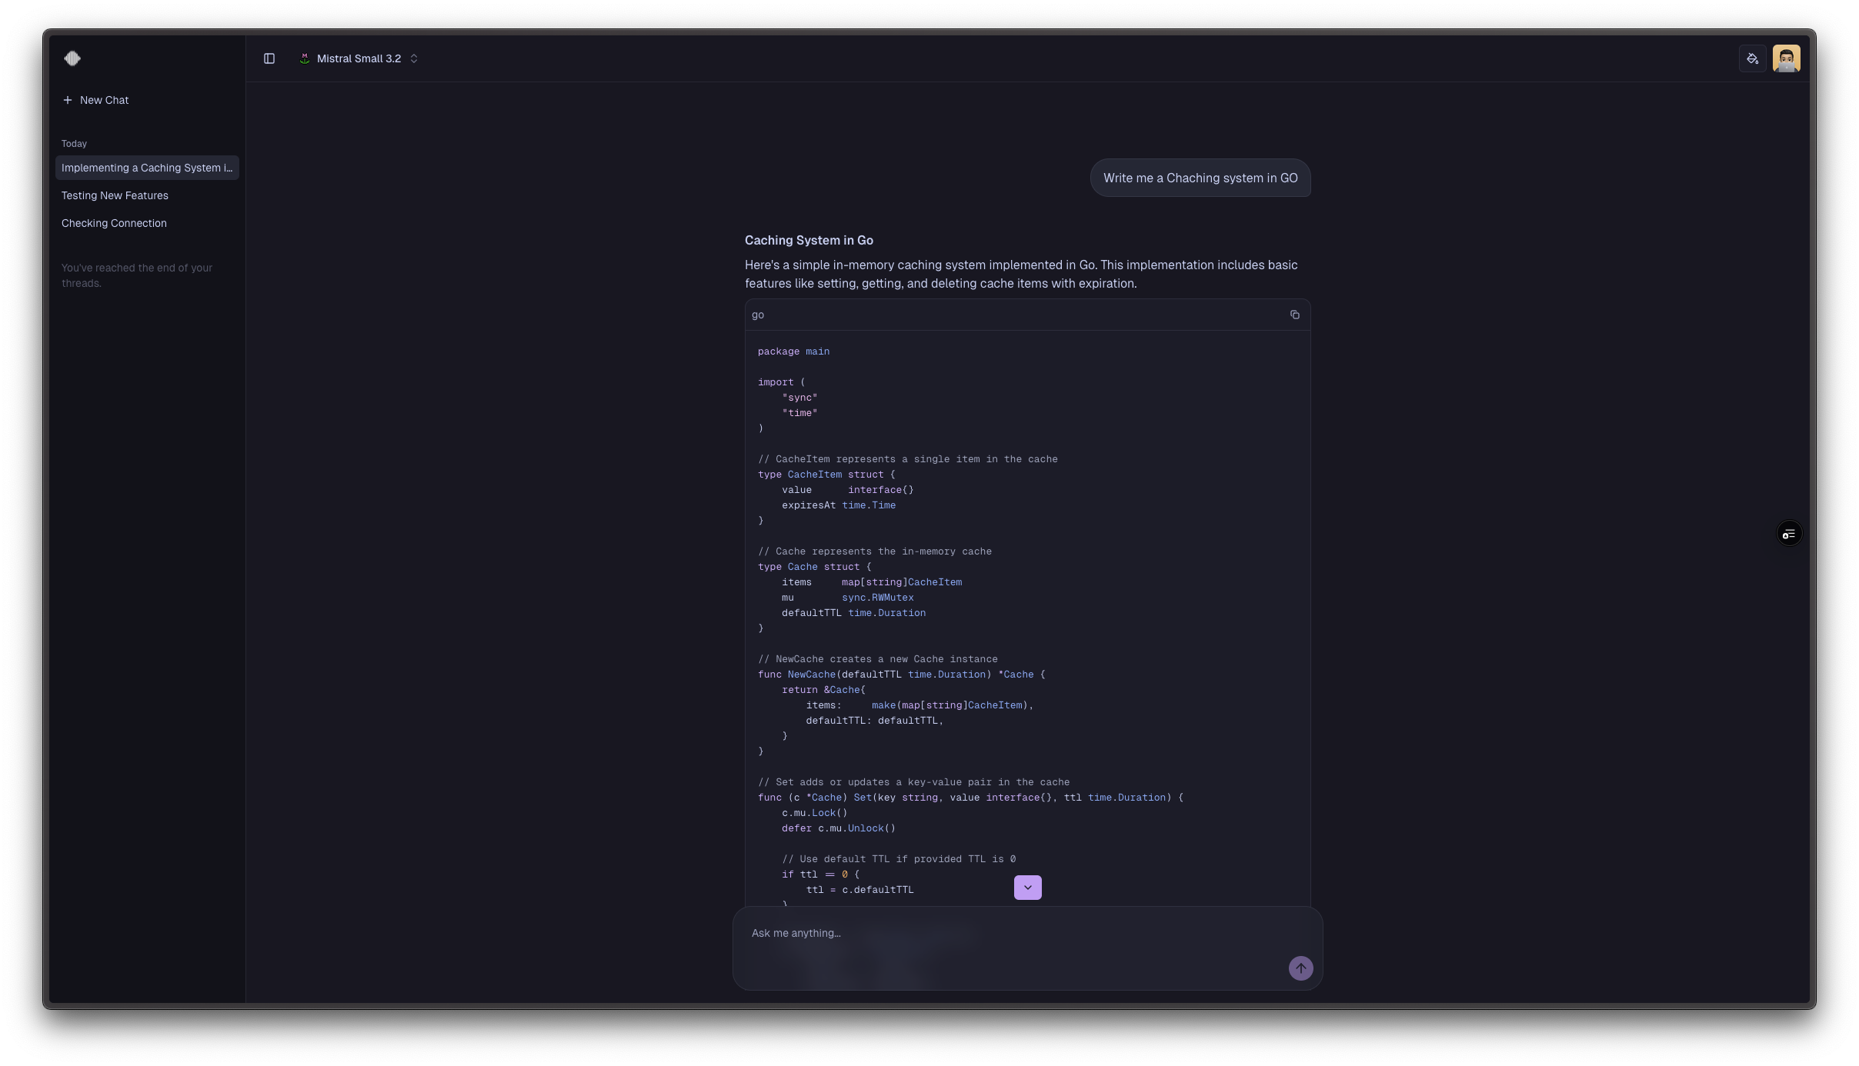Click the user message bubble about Chaching system
The image size is (1859, 1066).
(x=1200, y=178)
